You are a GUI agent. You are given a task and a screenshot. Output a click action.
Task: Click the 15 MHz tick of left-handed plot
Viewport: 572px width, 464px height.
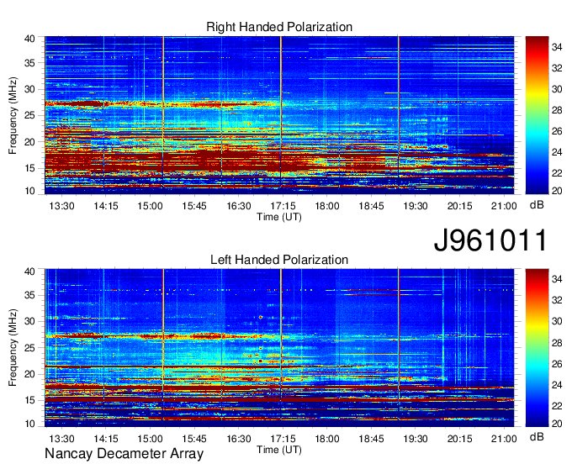[30, 400]
